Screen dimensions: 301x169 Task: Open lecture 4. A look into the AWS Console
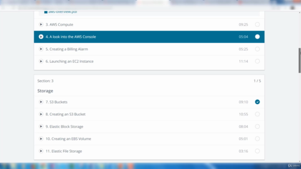pos(71,37)
